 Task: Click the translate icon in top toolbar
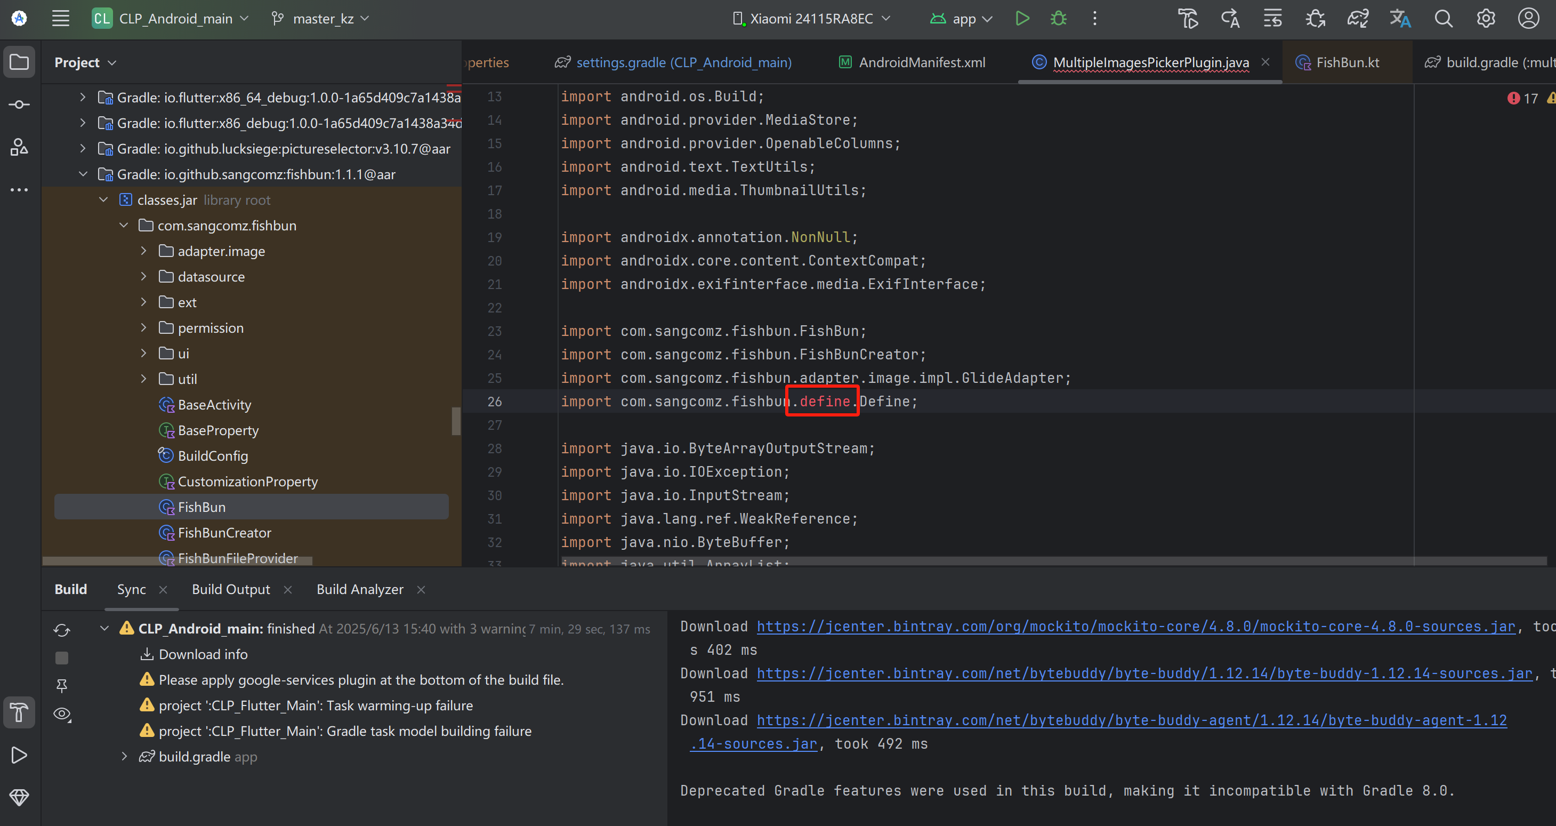pos(1400,18)
